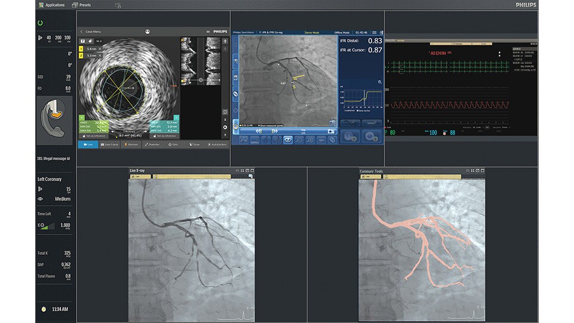
Task: Click the green power status icon
Action: (40, 23)
